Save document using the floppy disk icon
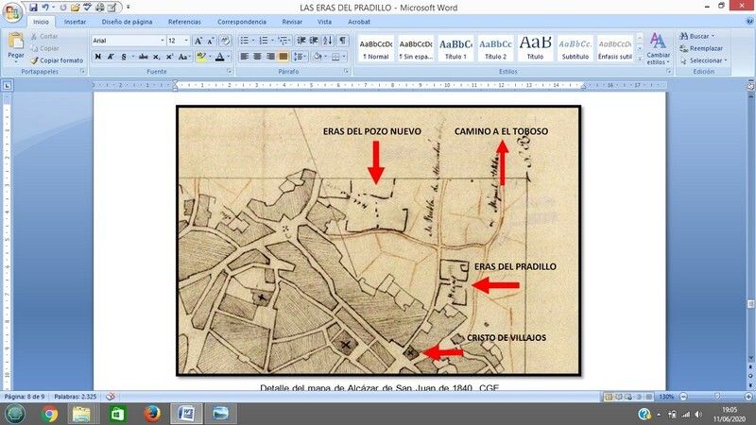This screenshot has height=425, width=756. [x=33, y=7]
